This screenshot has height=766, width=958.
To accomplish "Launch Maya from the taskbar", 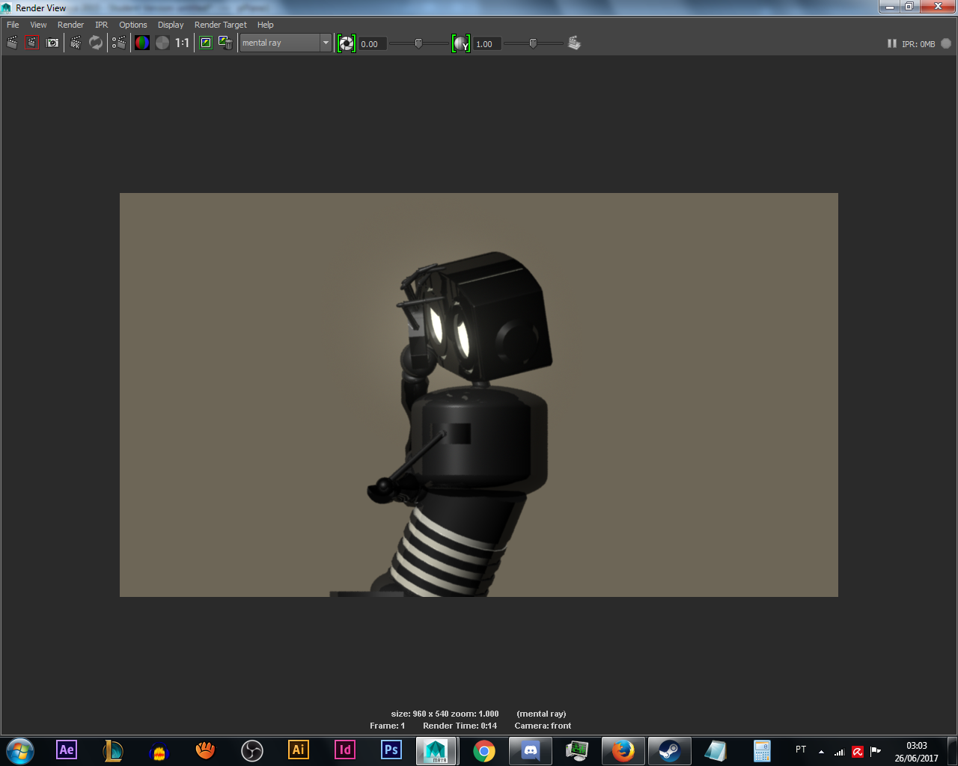I will click(x=436, y=750).
